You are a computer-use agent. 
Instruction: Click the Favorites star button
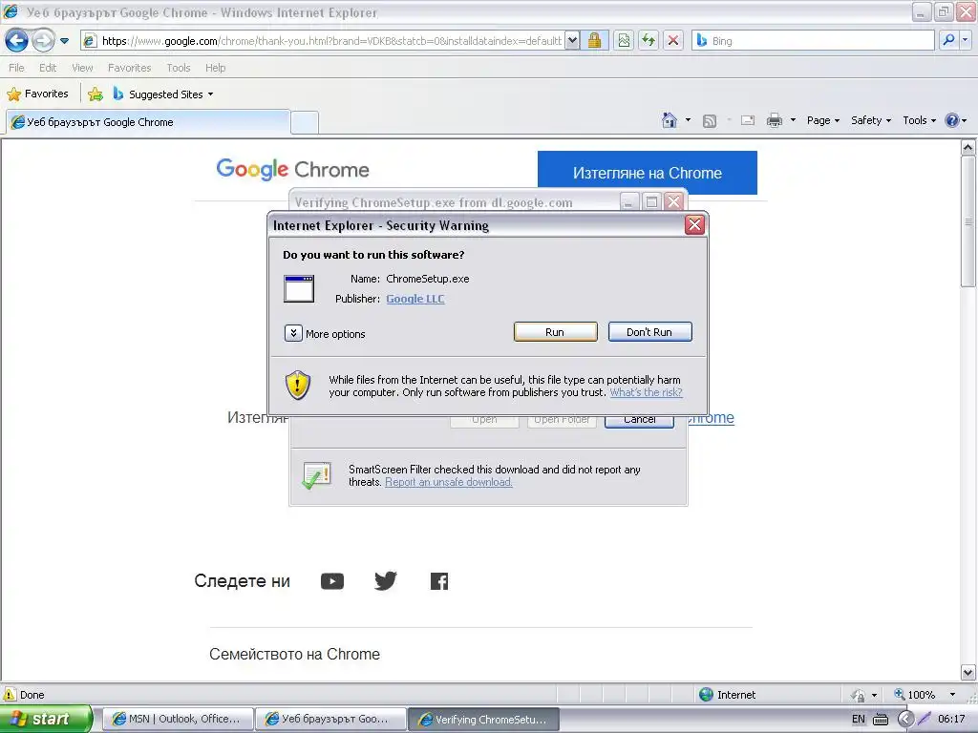point(37,94)
